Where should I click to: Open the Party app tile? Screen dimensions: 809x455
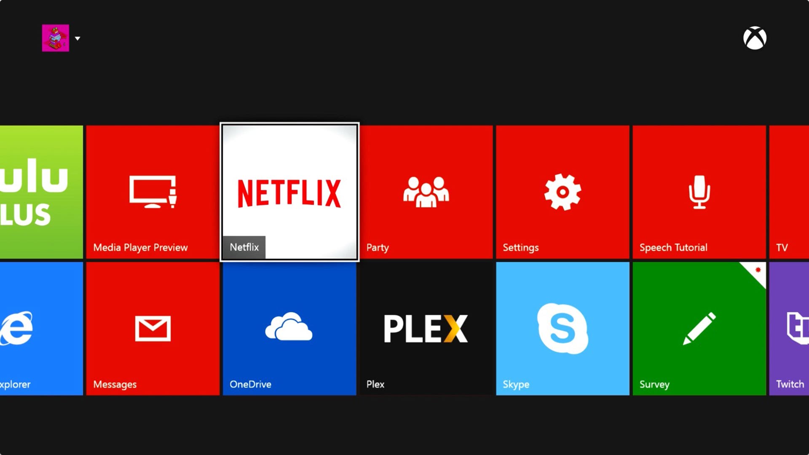click(426, 192)
